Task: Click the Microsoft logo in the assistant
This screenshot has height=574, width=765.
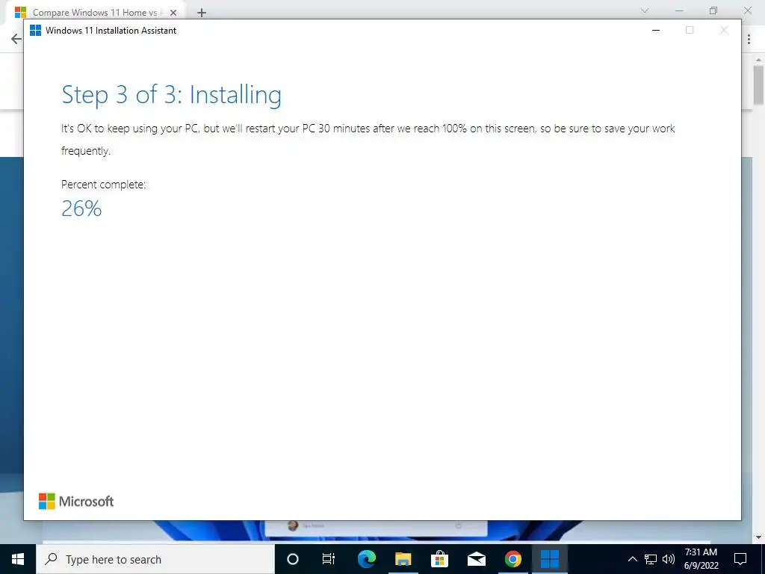Action: pyautogui.click(x=76, y=502)
